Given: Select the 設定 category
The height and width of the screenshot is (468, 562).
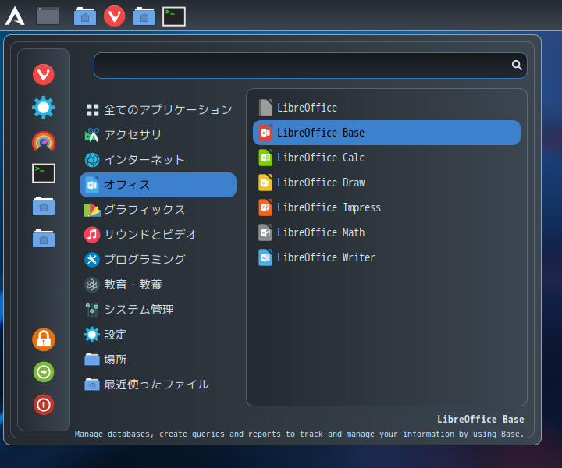Looking at the screenshot, I should coord(158,335).
